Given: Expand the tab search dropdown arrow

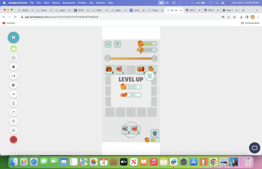Looking at the screenshot, I should click(x=257, y=10).
